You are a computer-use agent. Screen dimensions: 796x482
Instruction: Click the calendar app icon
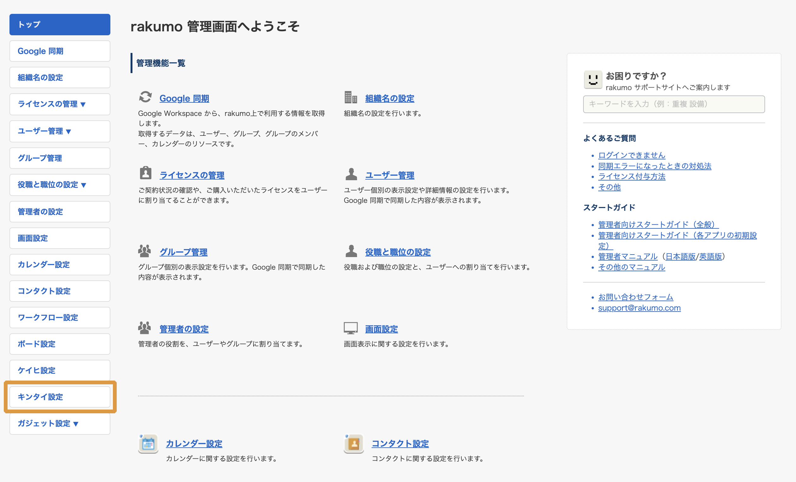pyautogui.click(x=148, y=444)
